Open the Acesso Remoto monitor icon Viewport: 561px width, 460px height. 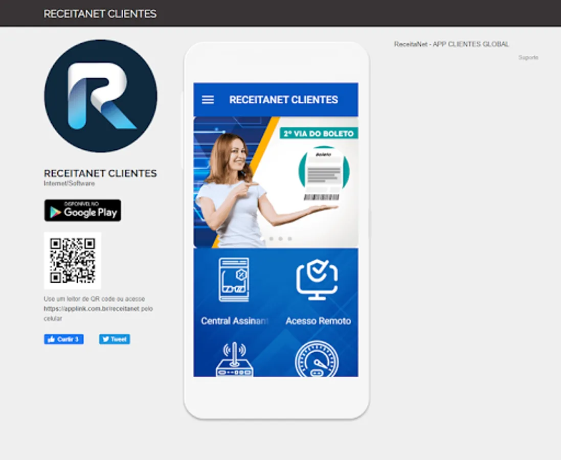tap(317, 280)
